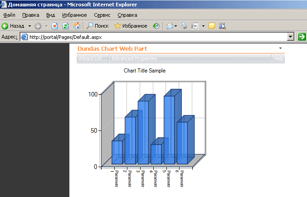Click the History toolbar icon
307x197 pixels.
156,26
